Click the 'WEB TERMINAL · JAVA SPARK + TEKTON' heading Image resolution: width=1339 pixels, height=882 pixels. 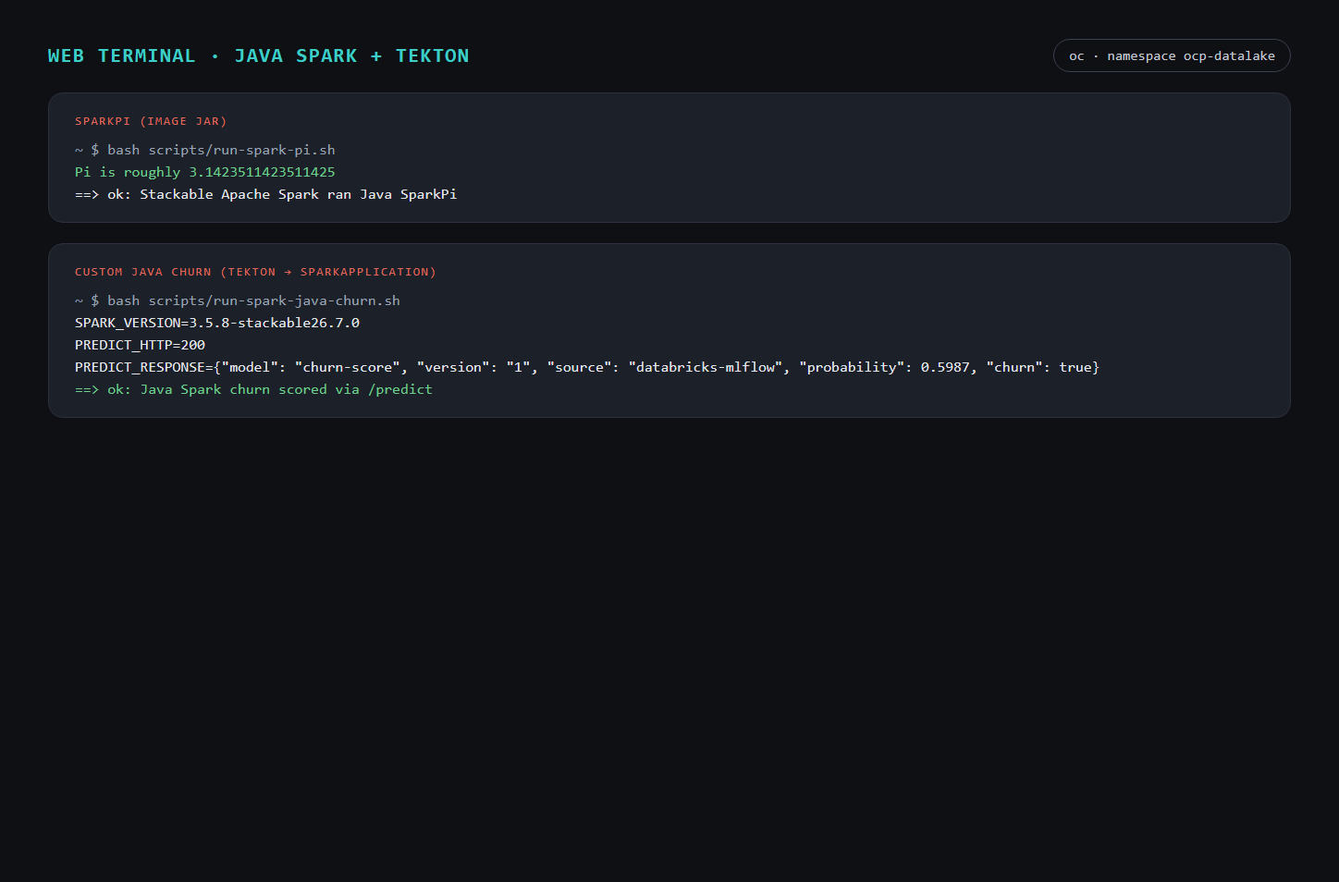(x=258, y=55)
